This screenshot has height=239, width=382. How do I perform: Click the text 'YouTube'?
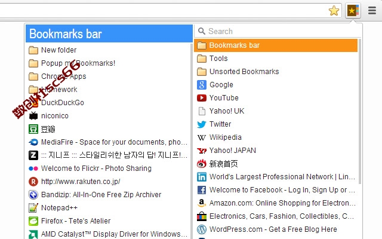pos(224,98)
